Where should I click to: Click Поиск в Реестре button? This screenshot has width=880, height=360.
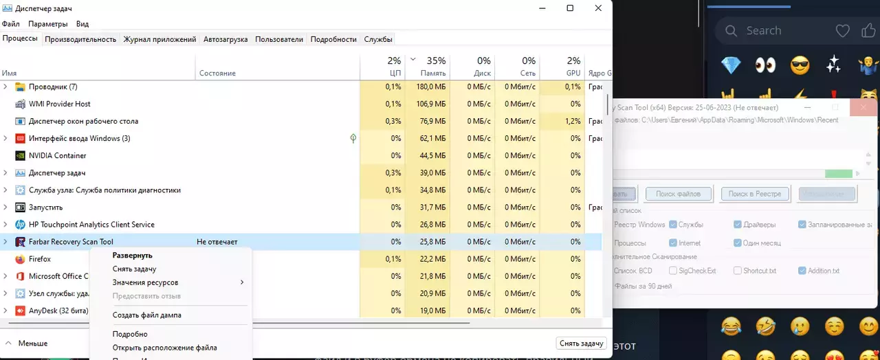(755, 194)
